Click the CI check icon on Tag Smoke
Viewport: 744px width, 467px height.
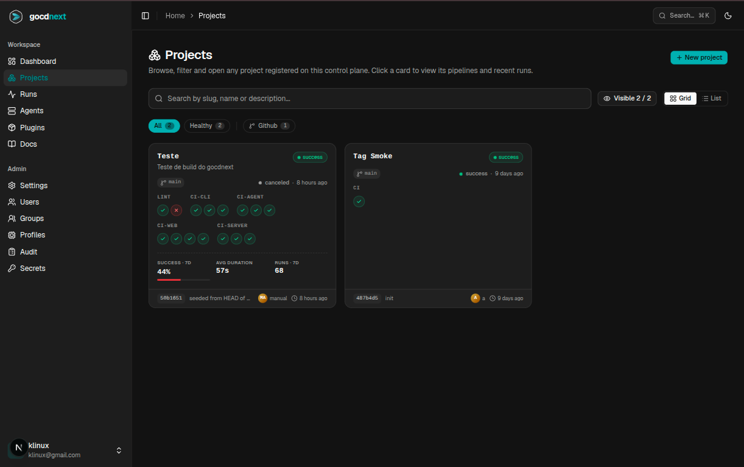click(359, 202)
